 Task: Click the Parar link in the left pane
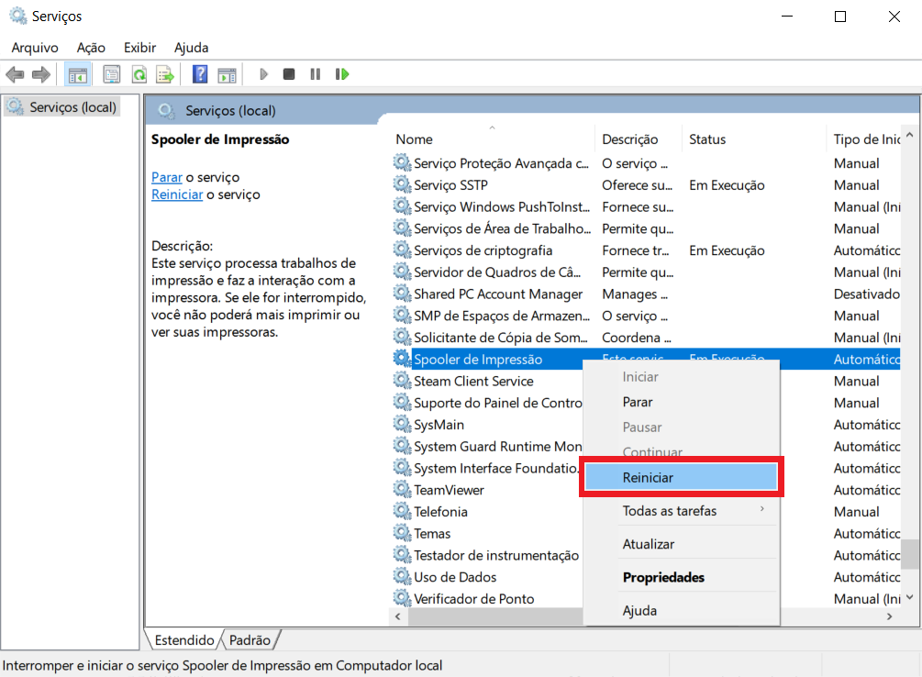[x=166, y=177]
